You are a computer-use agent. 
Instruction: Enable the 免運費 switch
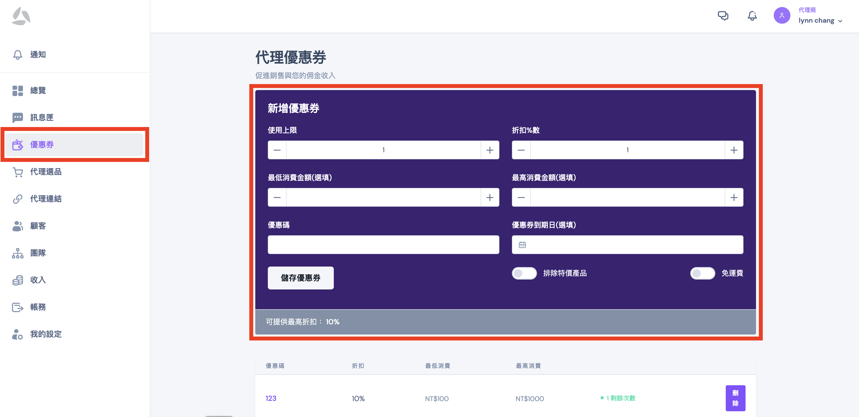[702, 273]
